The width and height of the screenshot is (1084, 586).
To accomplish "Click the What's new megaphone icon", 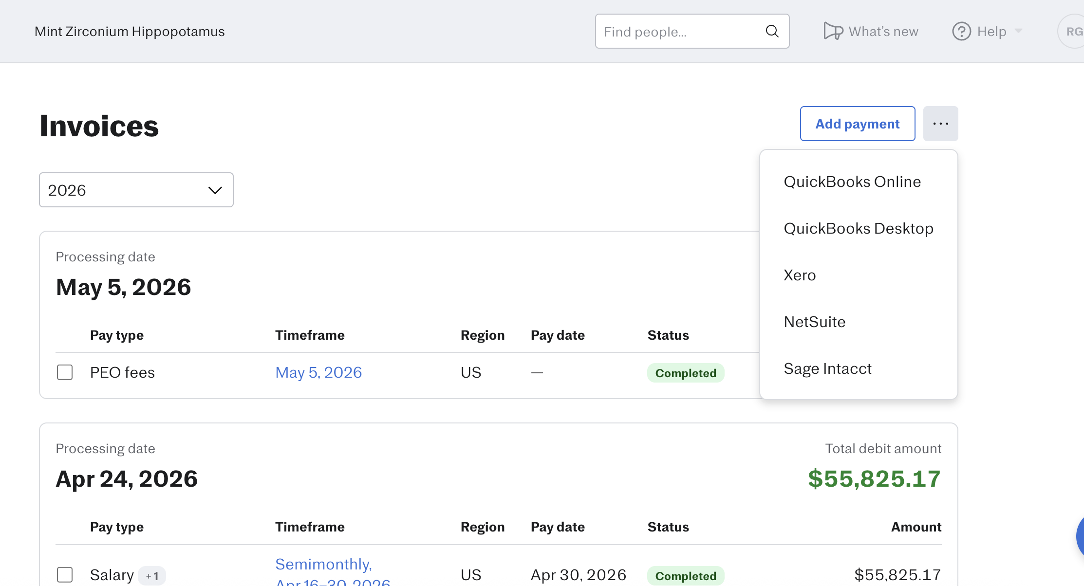I will (x=833, y=31).
